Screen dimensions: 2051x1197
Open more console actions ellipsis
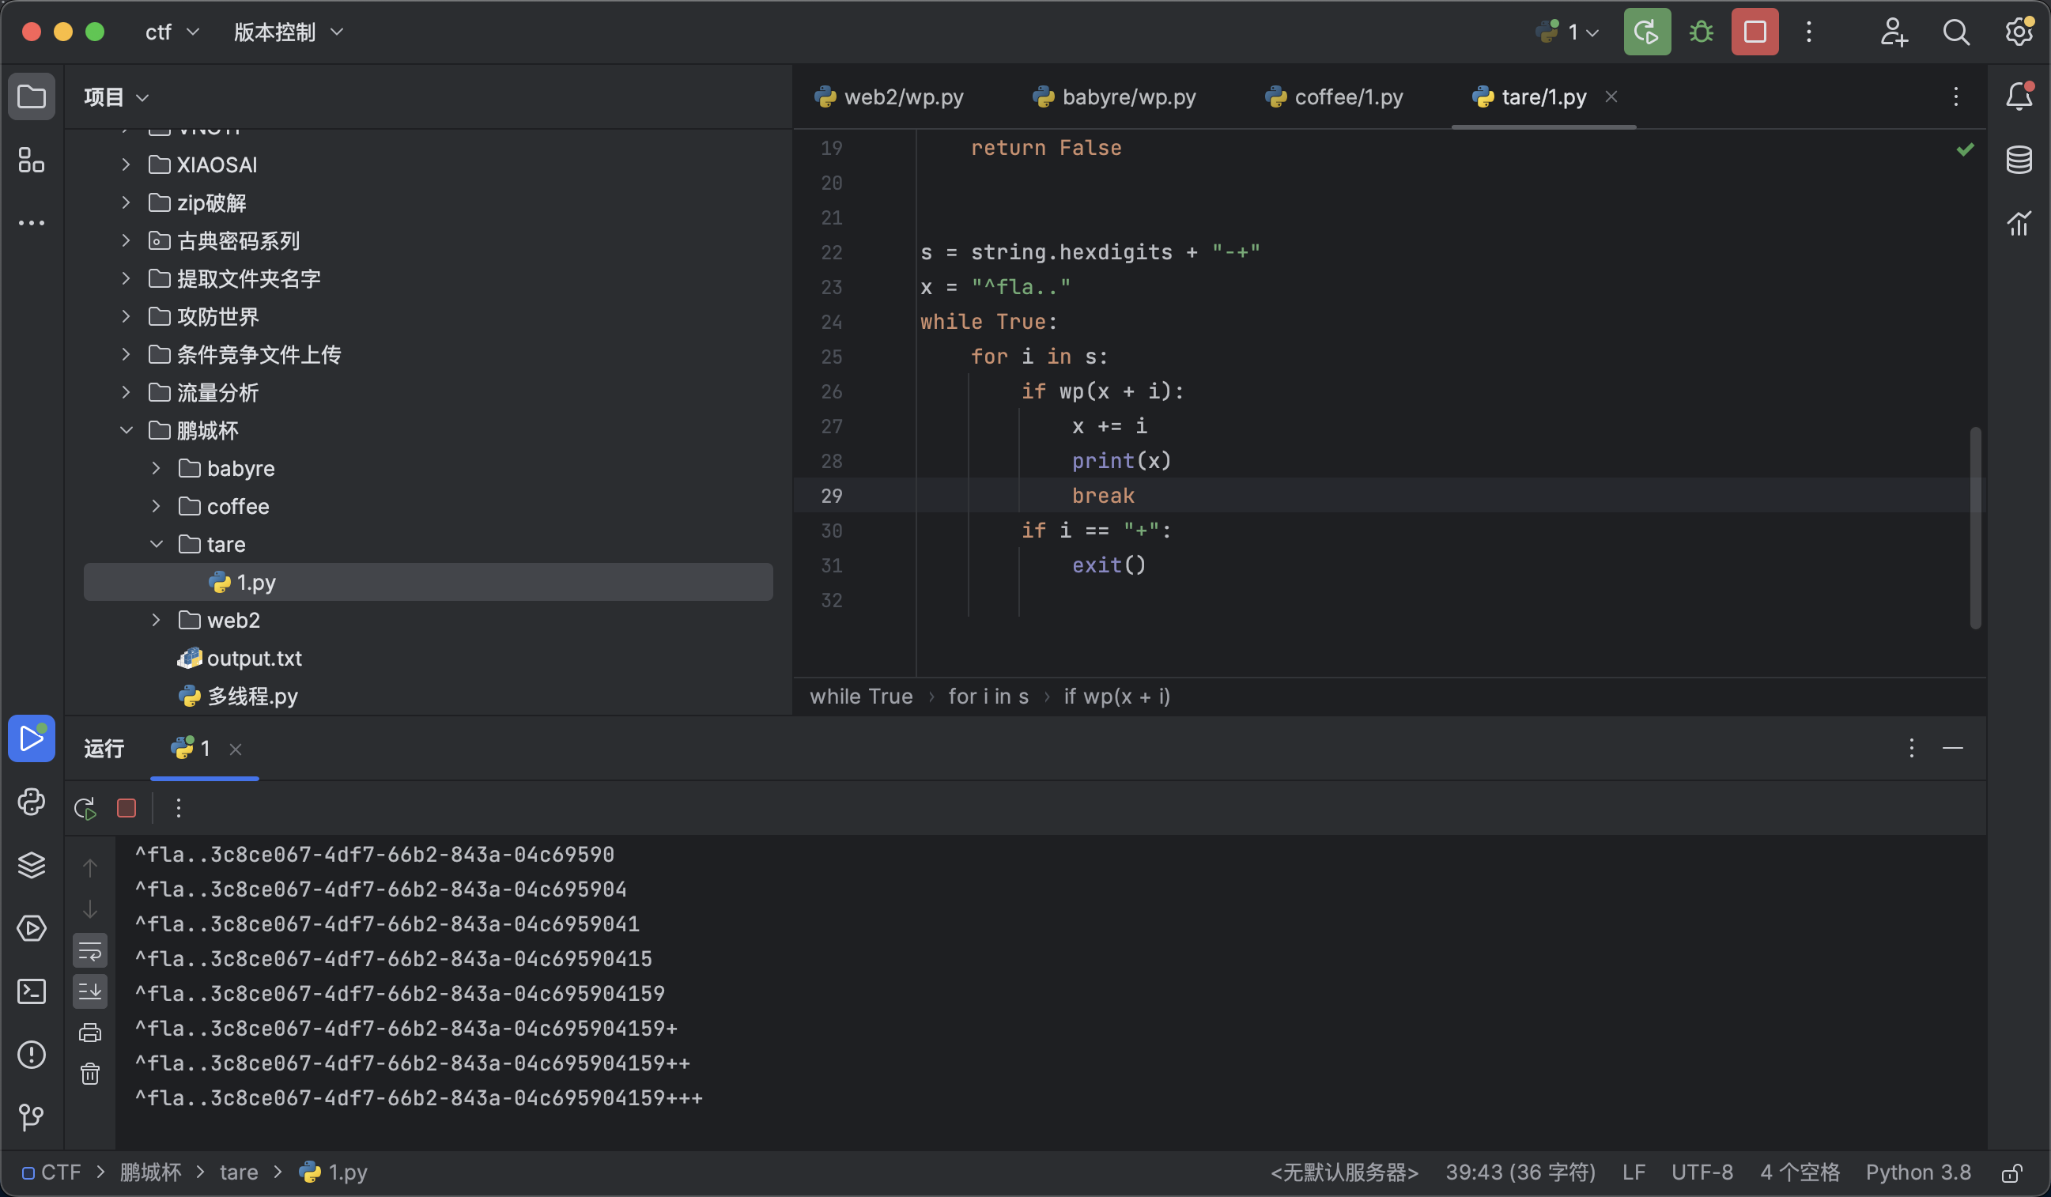click(x=178, y=808)
